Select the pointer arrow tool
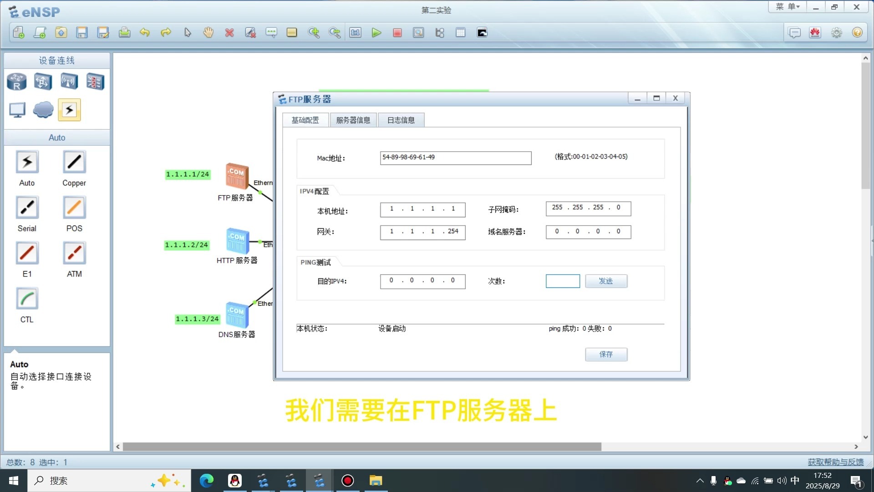The image size is (874, 492). [188, 32]
